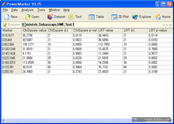Click the horizontal scrollbar left arrow

(4, 120)
